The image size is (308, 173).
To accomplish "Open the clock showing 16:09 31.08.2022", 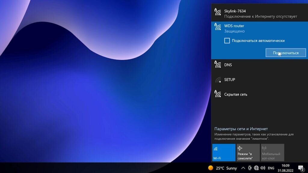I will point(285,168).
